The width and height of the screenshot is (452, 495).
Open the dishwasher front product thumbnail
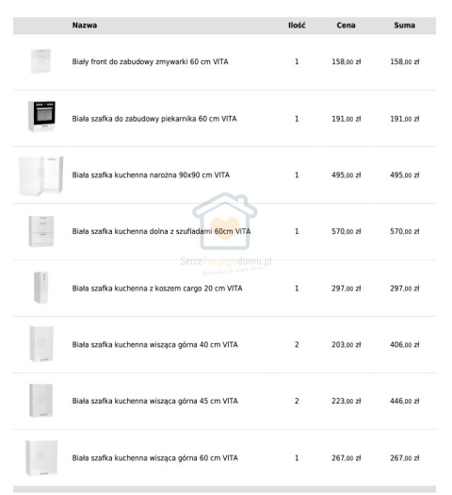[x=40, y=61]
